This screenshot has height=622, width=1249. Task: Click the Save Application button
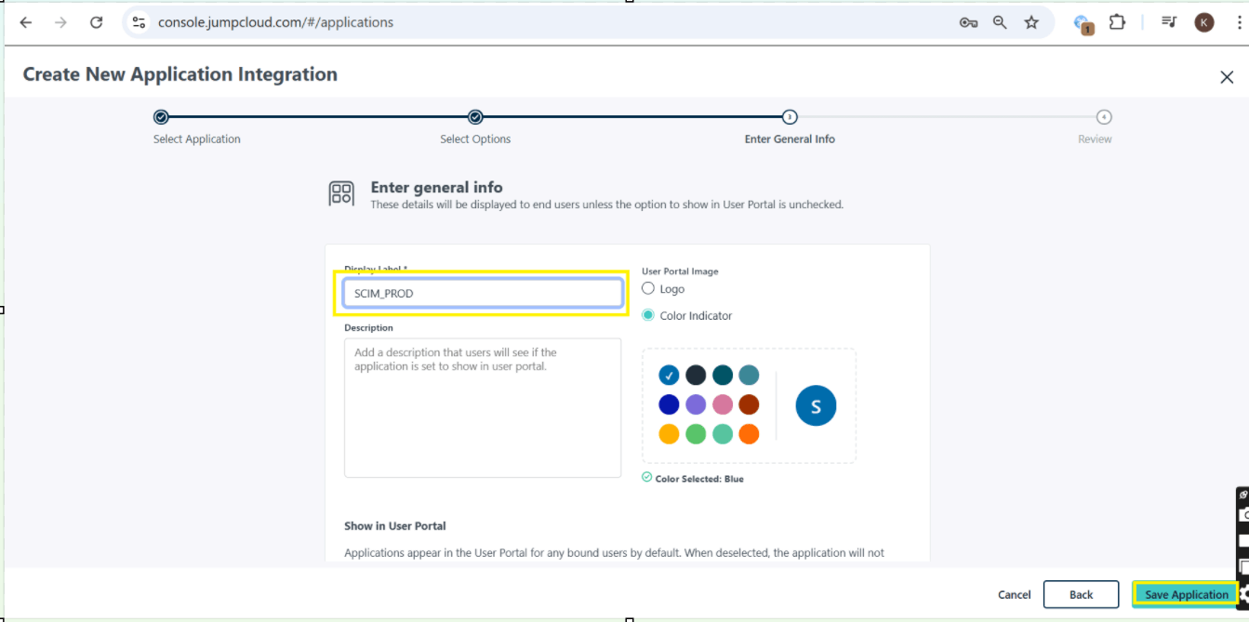pyautogui.click(x=1186, y=595)
